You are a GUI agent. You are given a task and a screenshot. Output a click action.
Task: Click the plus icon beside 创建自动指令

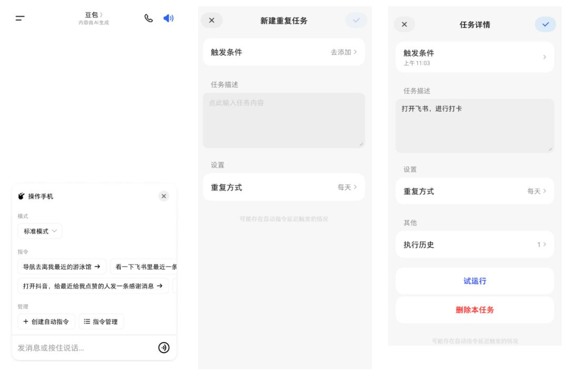pos(25,321)
